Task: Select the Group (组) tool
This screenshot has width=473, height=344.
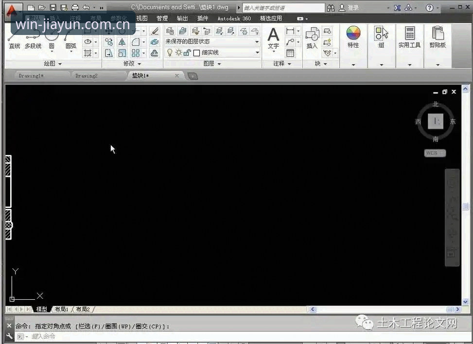Action: (381, 33)
